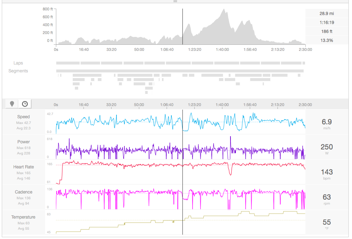Select the first lap bar in Laps row
Image resolution: width=352 pixels, height=239 pixels.
(x=68, y=63)
